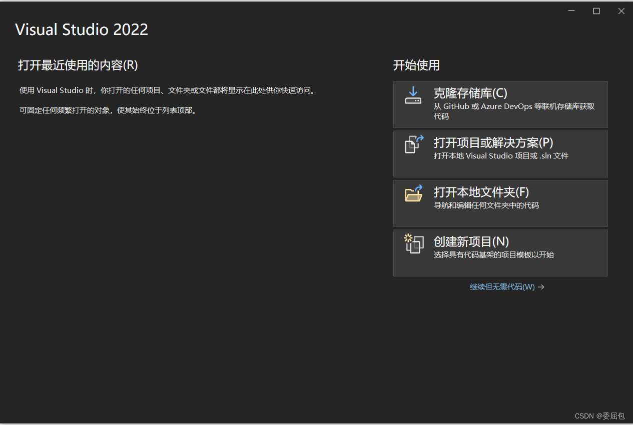
Task: Click description 选择具有代码基架的项目模板以开始
Action: pos(493,255)
